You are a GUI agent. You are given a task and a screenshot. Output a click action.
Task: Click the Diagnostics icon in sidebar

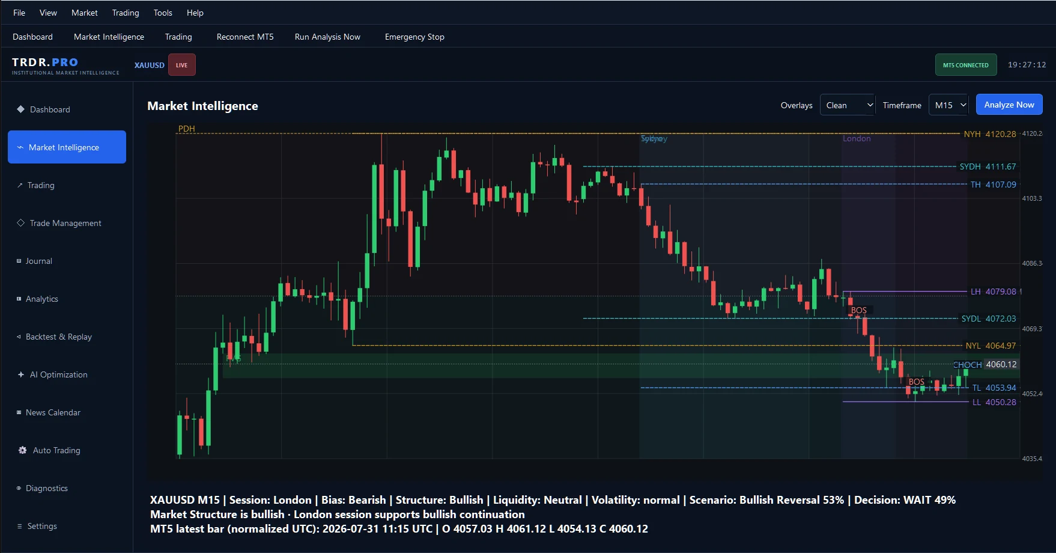tap(19, 488)
